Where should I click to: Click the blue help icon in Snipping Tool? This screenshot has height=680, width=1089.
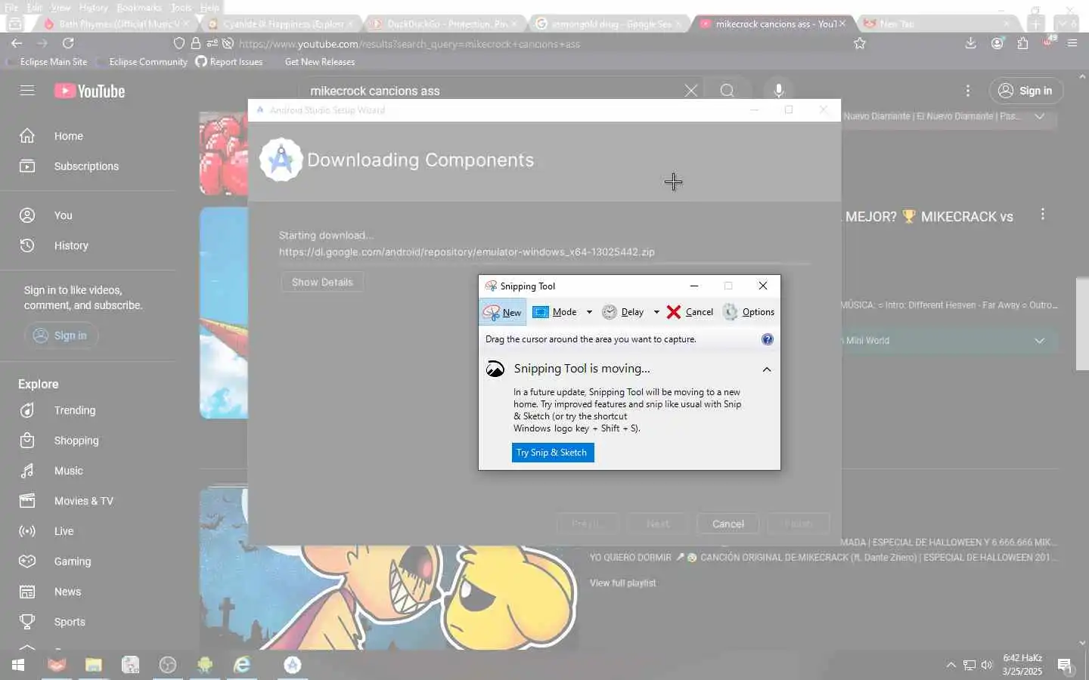tap(767, 339)
